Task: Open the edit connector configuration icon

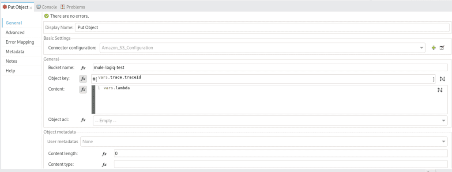Action: pos(441,48)
